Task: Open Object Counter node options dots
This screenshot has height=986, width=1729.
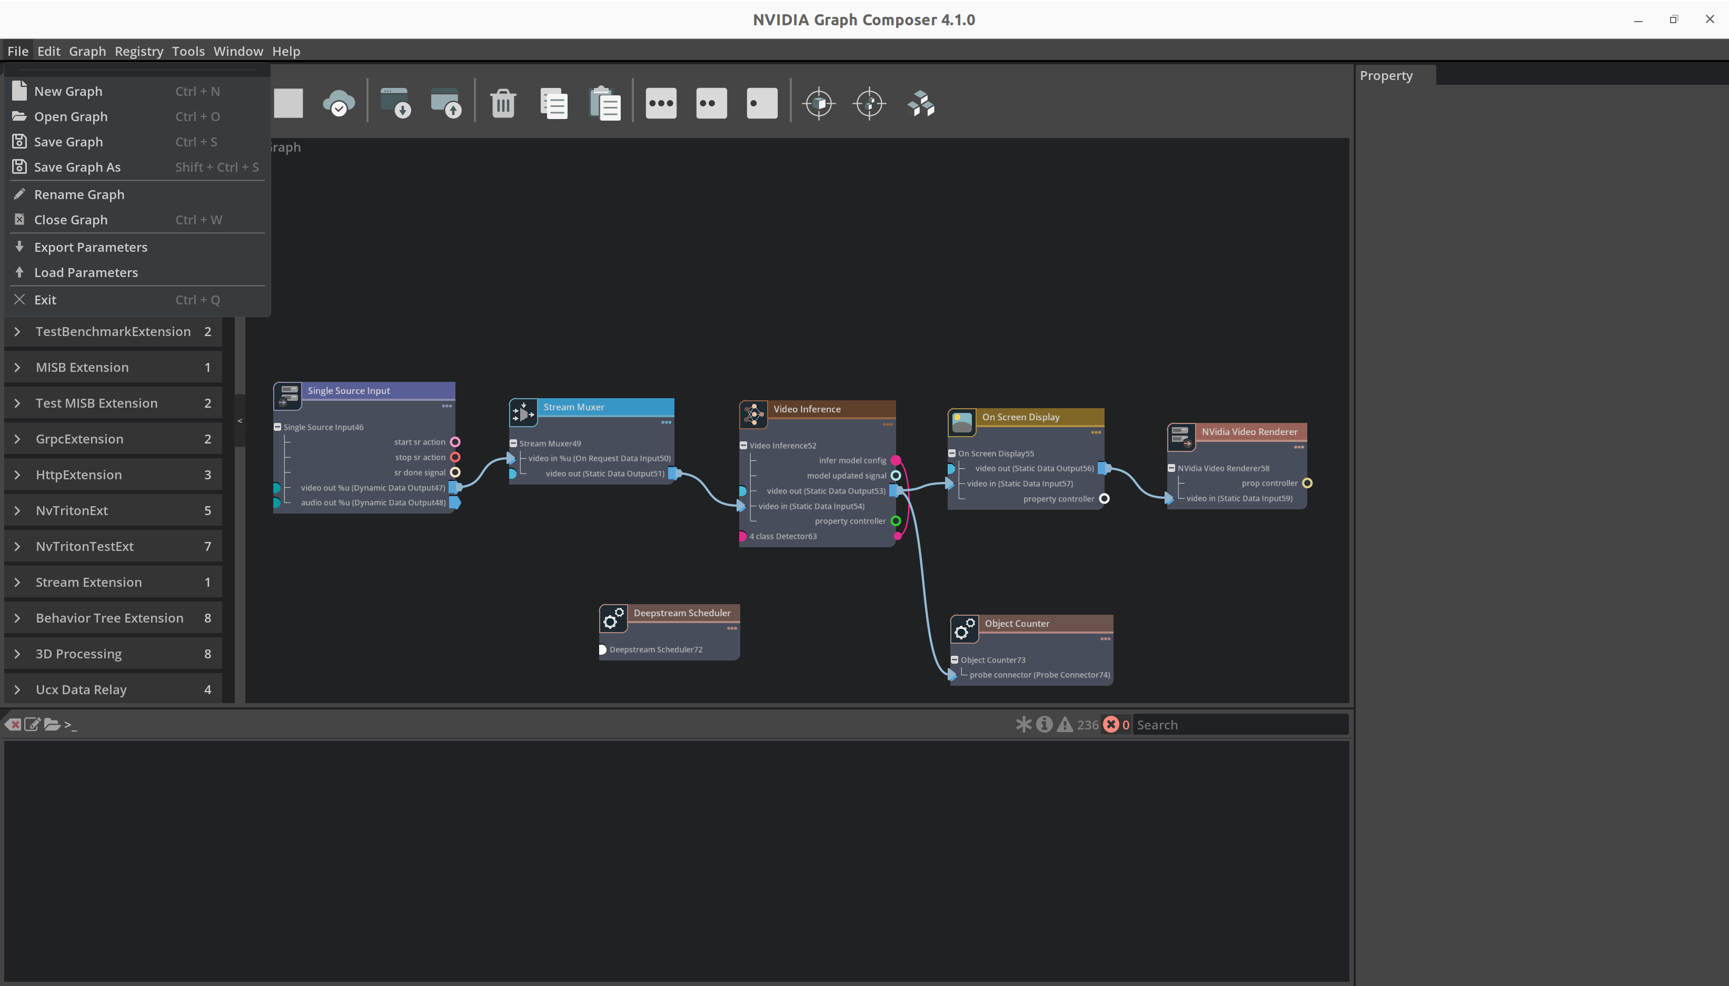Action: click(1105, 638)
